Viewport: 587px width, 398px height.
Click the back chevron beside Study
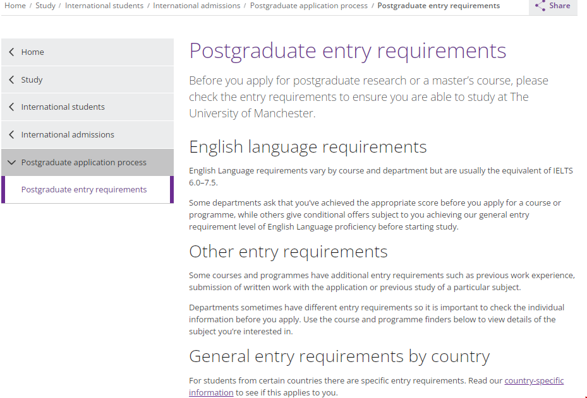(x=11, y=80)
